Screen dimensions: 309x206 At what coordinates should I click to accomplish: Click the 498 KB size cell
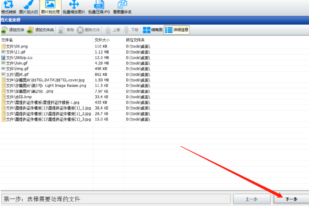pos(101,69)
